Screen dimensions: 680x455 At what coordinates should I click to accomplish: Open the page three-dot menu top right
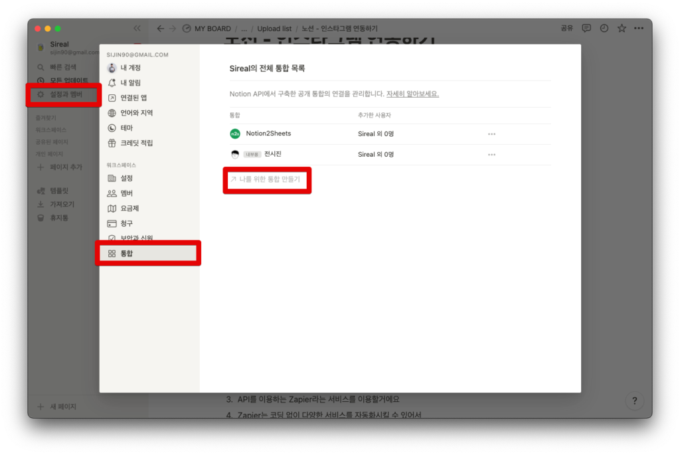coord(639,28)
